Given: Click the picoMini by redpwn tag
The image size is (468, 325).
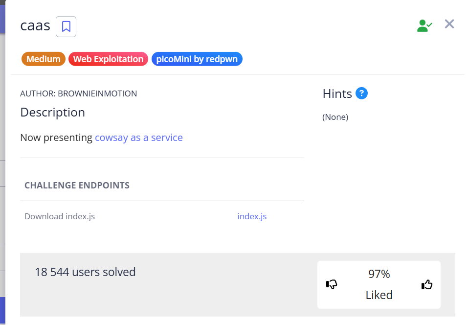Looking at the screenshot, I should click(197, 59).
